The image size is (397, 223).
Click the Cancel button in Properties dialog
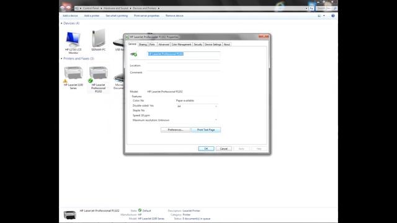point(224,149)
